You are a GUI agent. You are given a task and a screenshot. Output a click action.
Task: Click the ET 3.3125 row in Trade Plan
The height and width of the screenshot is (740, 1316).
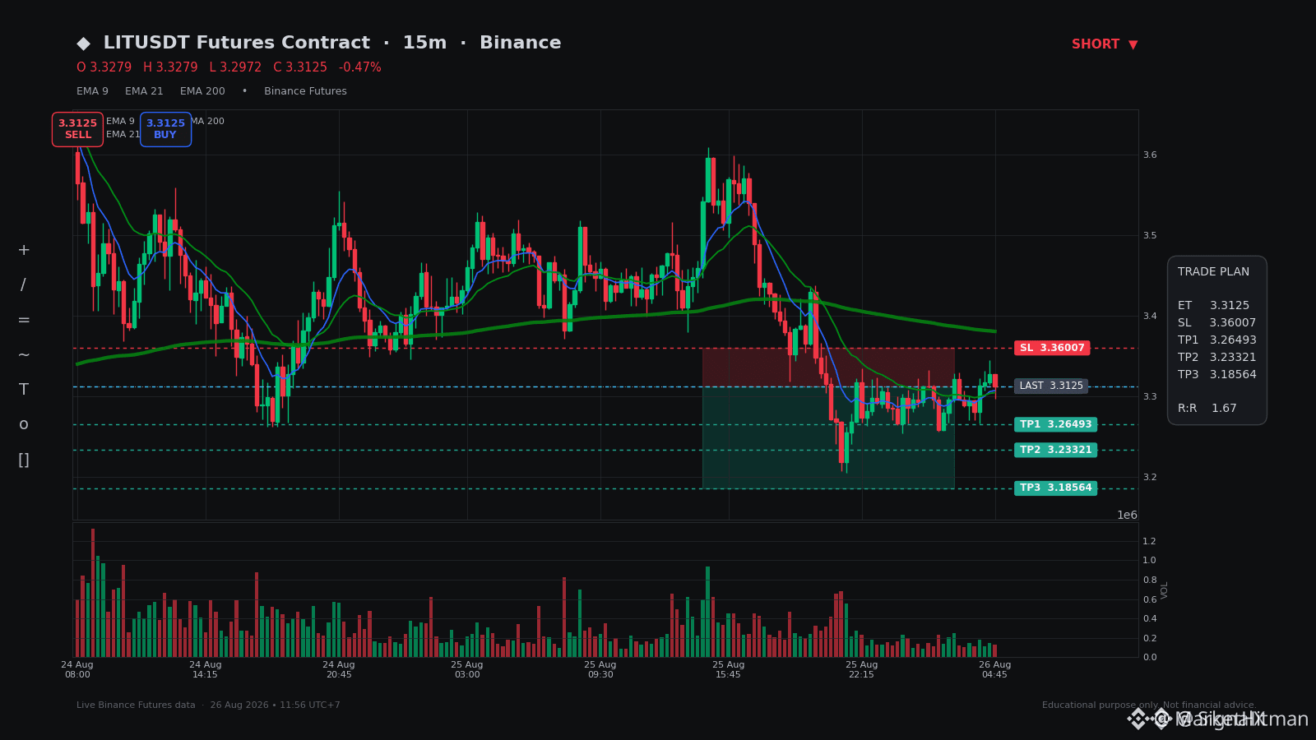point(1213,306)
